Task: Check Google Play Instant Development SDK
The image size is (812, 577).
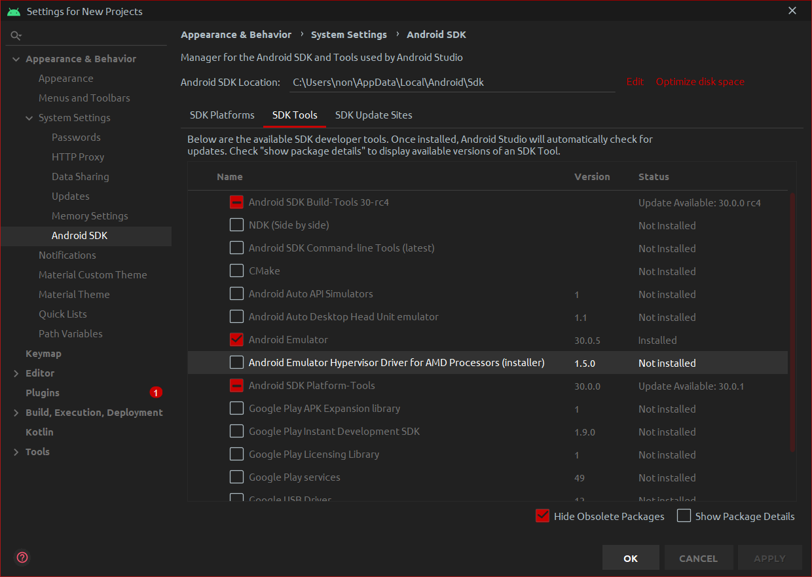Action: (x=236, y=432)
